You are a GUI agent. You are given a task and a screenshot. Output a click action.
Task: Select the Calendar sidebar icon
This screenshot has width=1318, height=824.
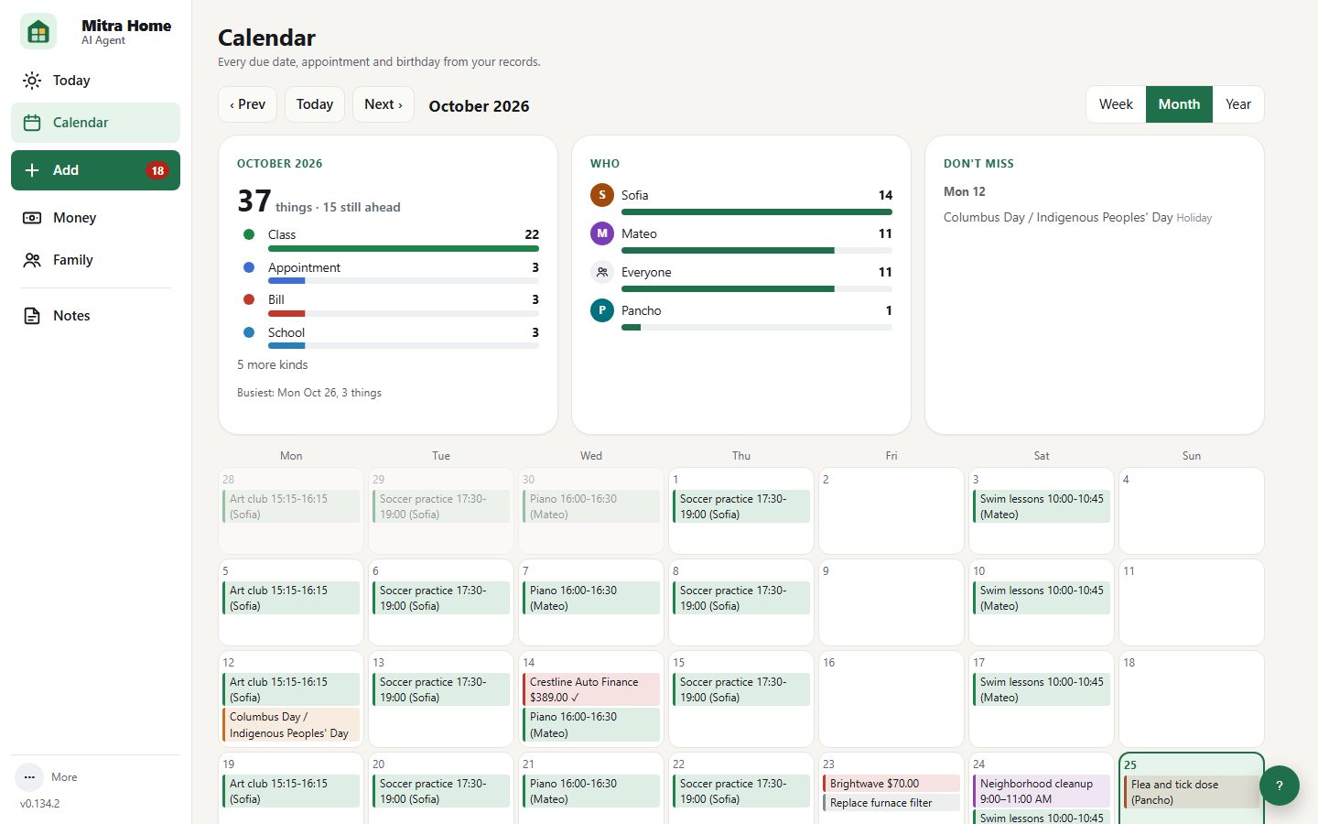pyautogui.click(x=32, y=123)
